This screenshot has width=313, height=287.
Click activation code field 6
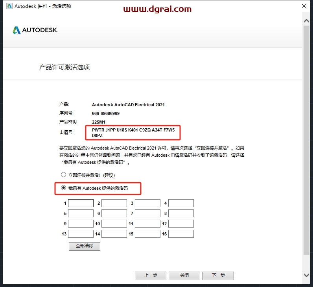[x=114, y=213]
